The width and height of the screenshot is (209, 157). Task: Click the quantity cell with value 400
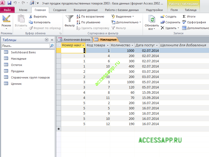pyautogui.click(x=122, y=66)
